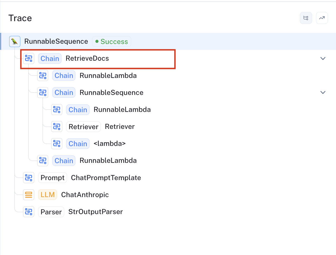The width and height of the screenshot is (336, 255).
Task: Click the Retriever type tag
Action: click(x=83, y=127)
